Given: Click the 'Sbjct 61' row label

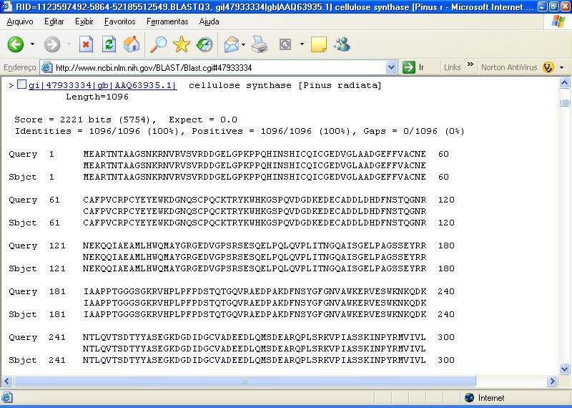Looking at the screenshot, I should 34,223.
